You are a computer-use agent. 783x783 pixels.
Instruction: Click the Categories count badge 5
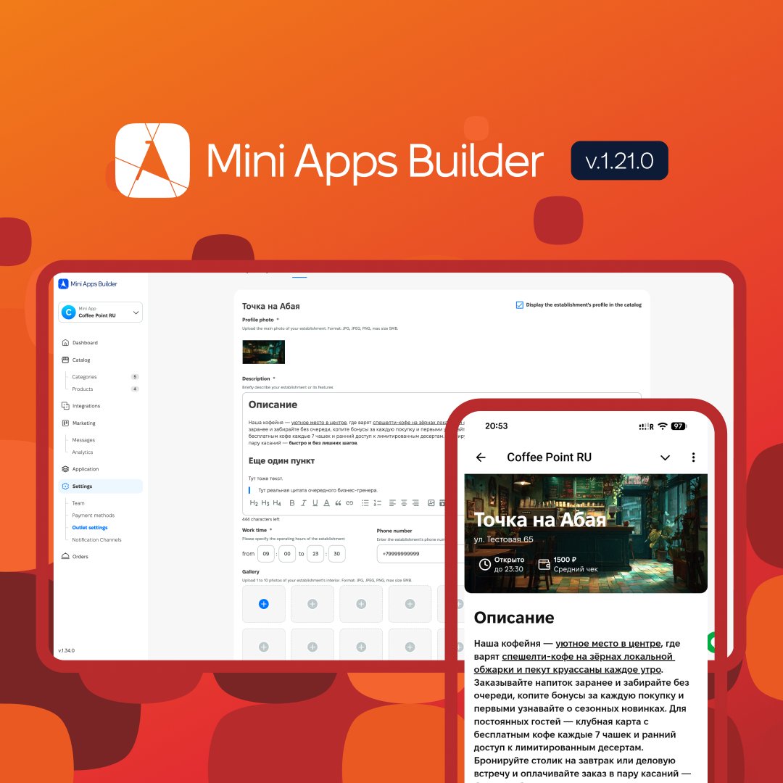click(x=135, y=376)
